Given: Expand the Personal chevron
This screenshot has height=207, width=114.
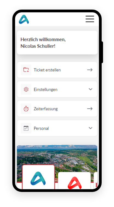Looking at the screenshot, I should [90, 128].
